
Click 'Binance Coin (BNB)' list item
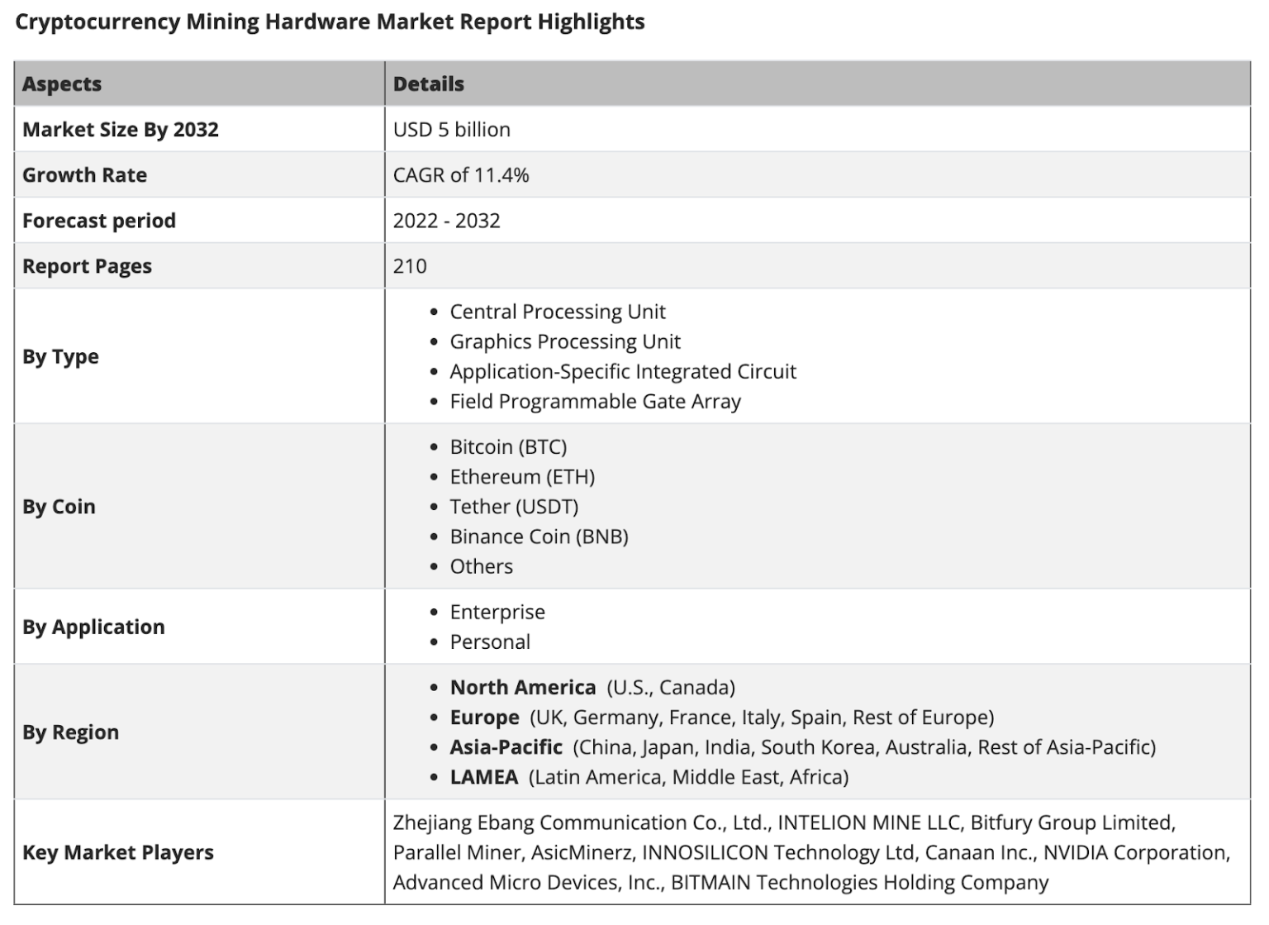539,536
